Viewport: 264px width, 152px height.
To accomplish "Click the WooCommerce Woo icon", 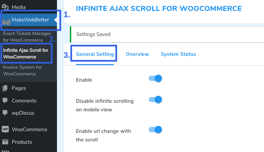I will click(5, 130).
